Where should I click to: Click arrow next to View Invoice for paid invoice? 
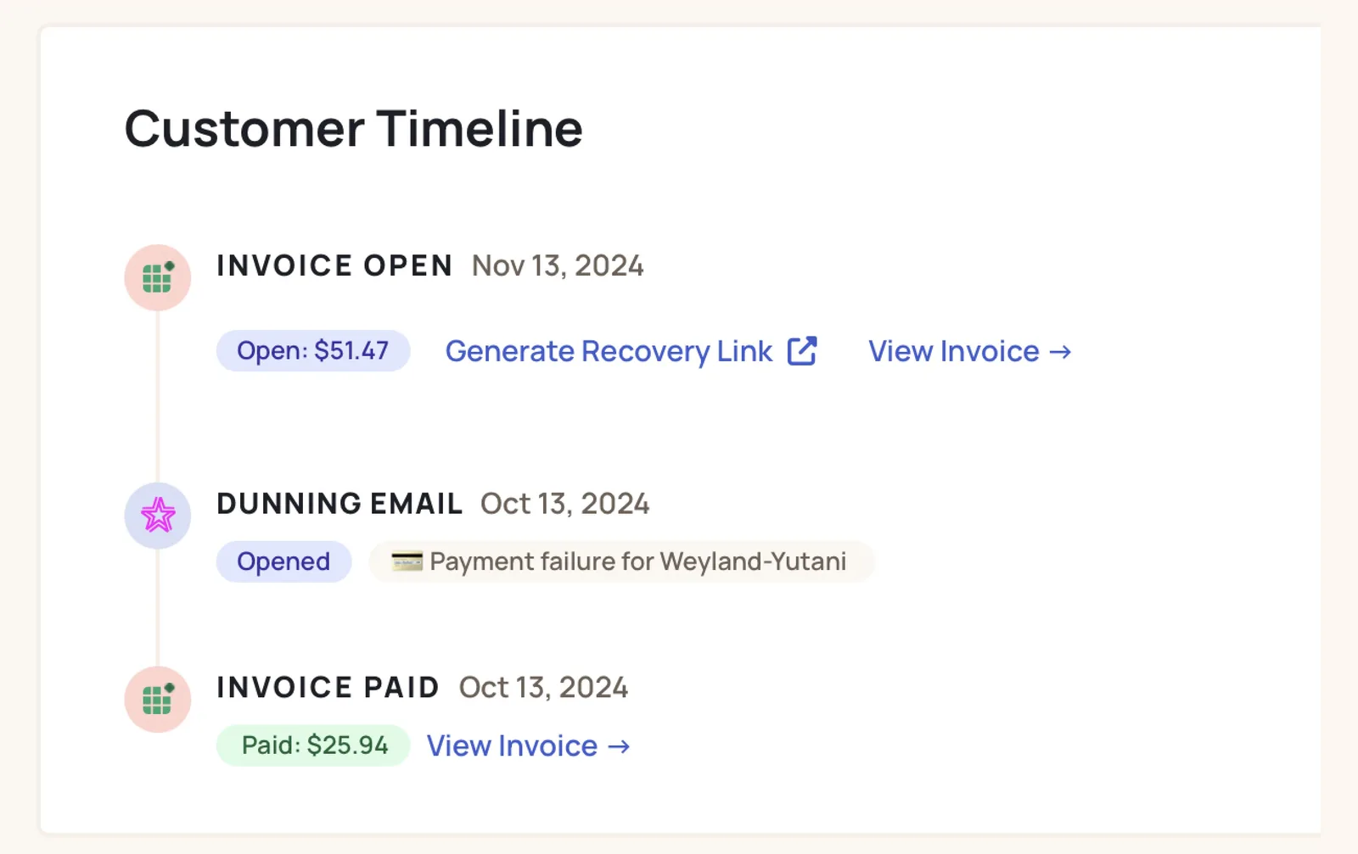click(619, 746)
